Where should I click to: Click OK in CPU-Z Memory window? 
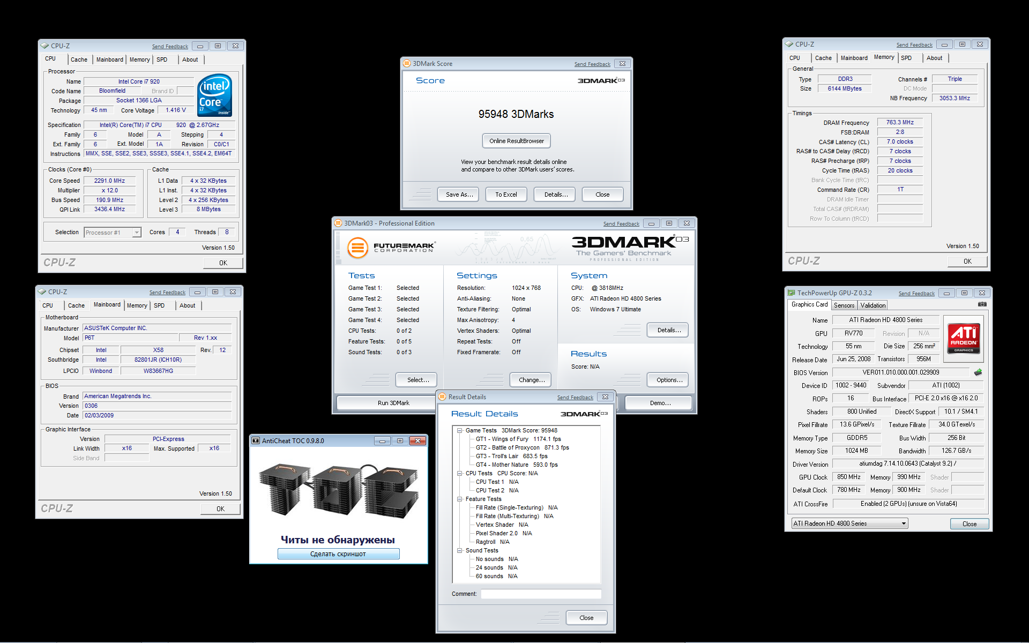point(967,261)
